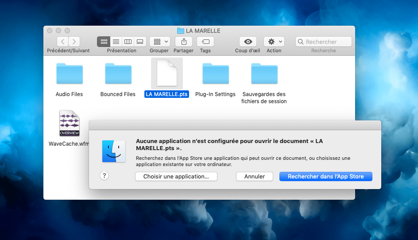Switch to list view presentation
This screenshot has width=418, height=240.
coord(116,42)
